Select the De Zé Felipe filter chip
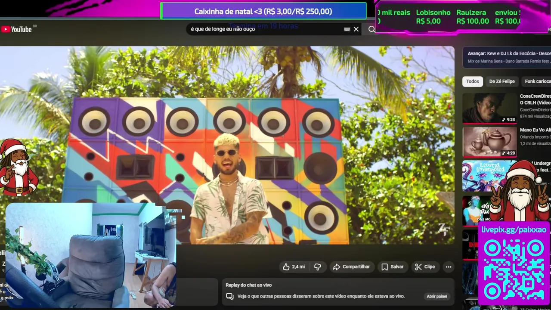This screenshot has width=551, height=310. click(502, 81)
